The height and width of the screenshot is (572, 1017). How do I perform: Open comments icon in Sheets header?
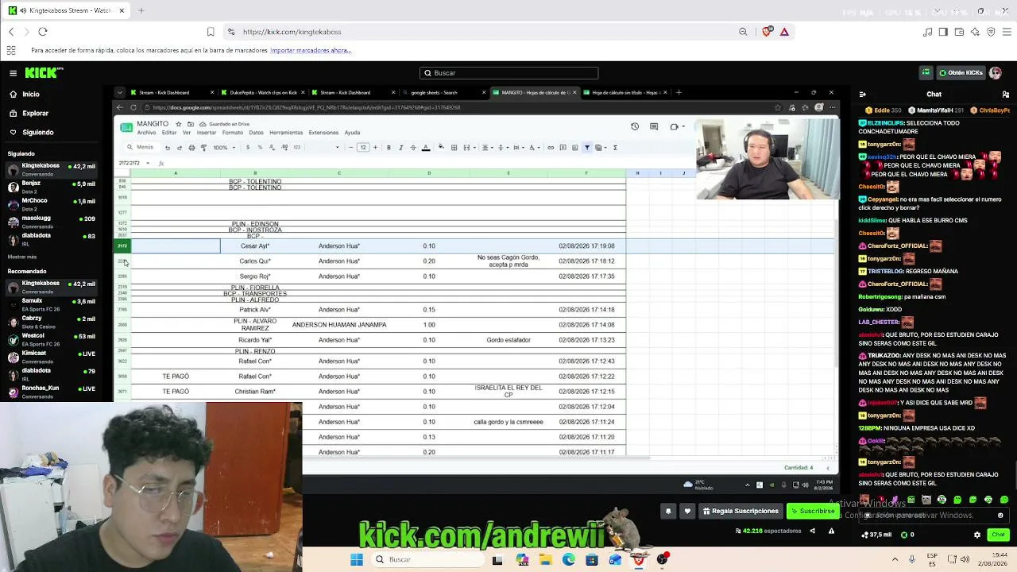pos(654,126)
